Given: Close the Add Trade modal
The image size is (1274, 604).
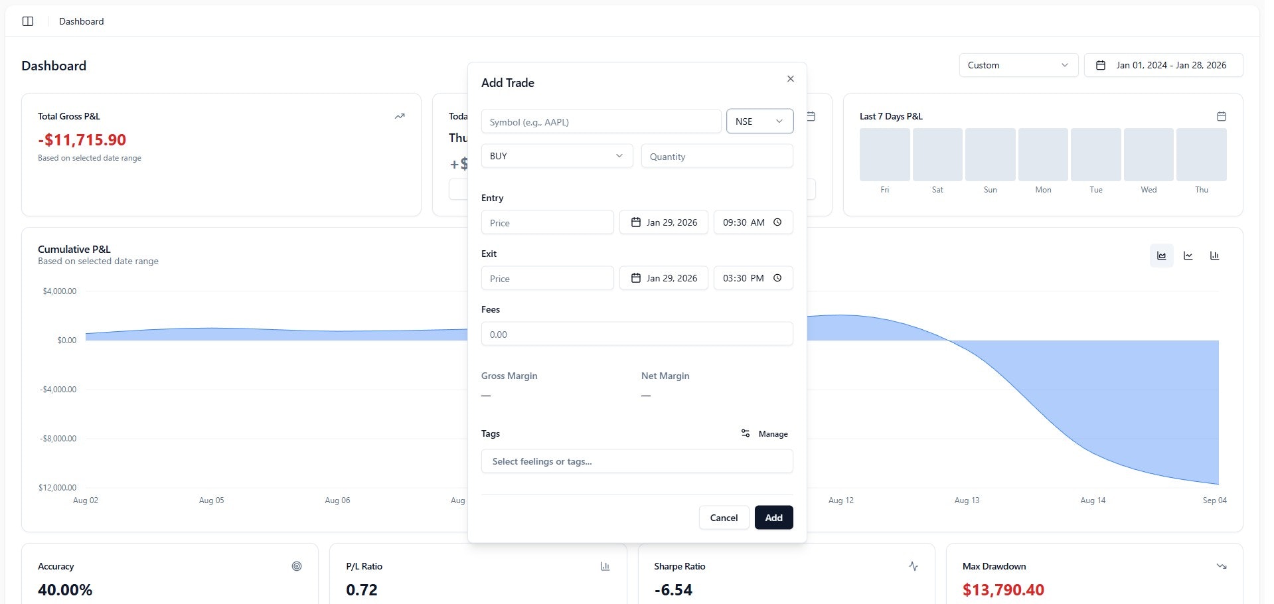Looking at the screenshot, I should [790, 78].
